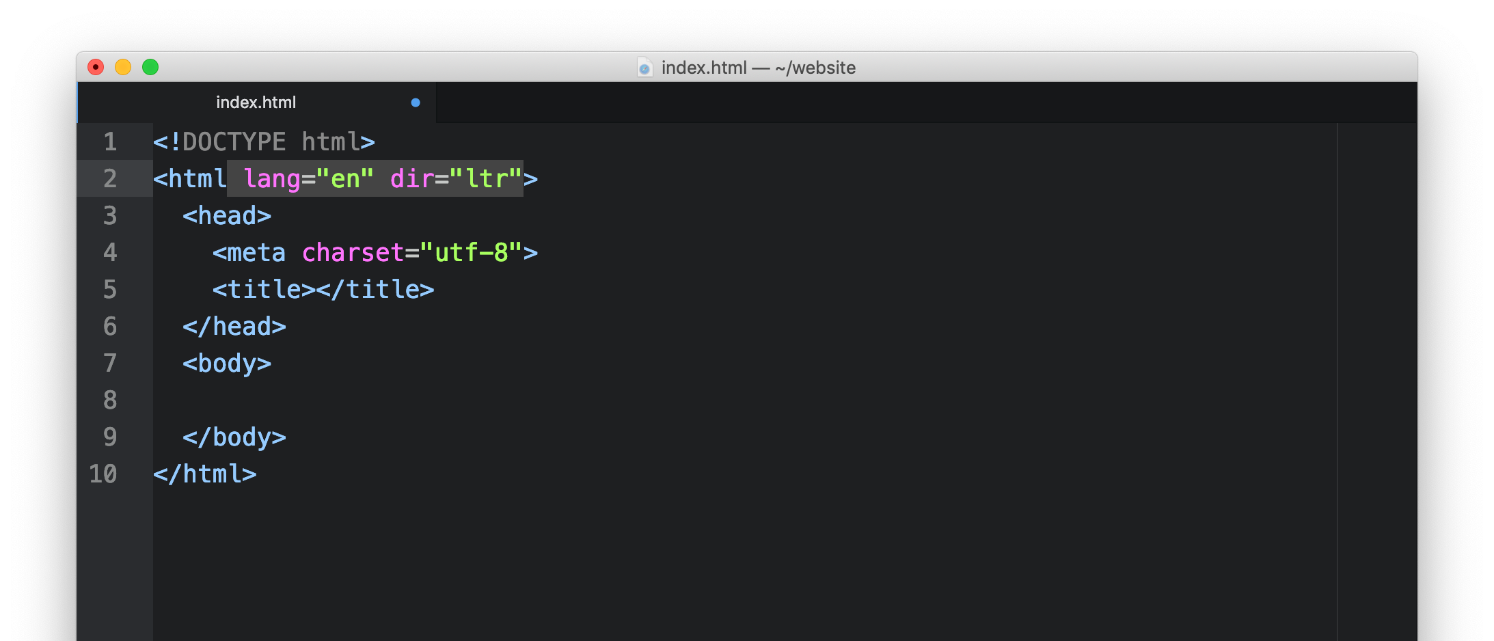Click the closing head tag
The height and width of the screenshot is (641, 1494).
(x=234, y=327)
